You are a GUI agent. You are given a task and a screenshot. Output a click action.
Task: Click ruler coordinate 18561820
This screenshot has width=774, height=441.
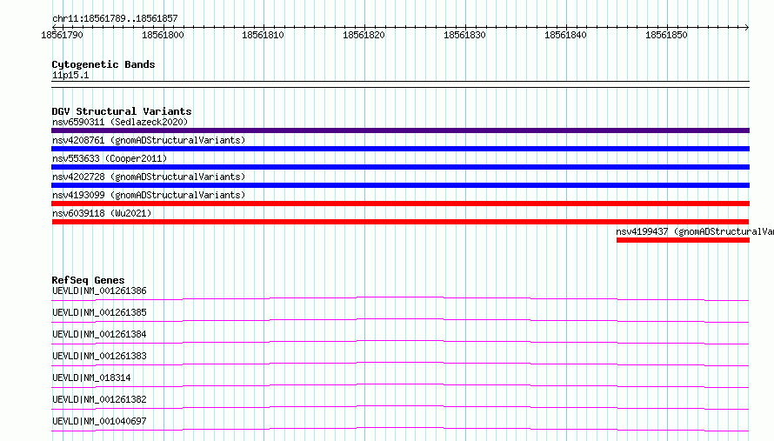pyautogui.click(x=364, y=35)
